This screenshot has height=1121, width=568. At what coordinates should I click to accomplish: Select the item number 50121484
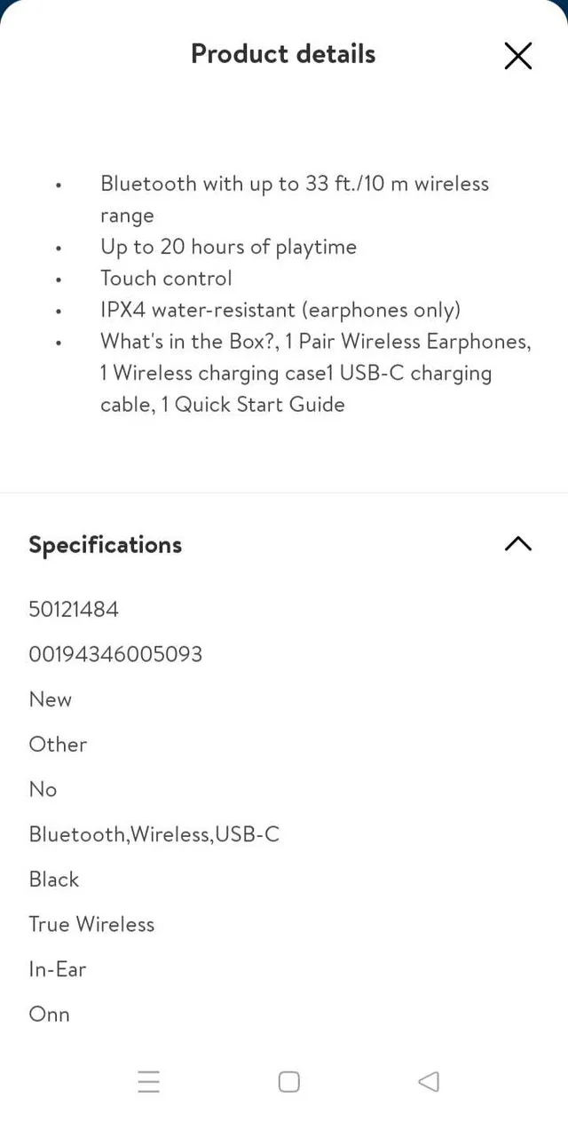point(74,609)
